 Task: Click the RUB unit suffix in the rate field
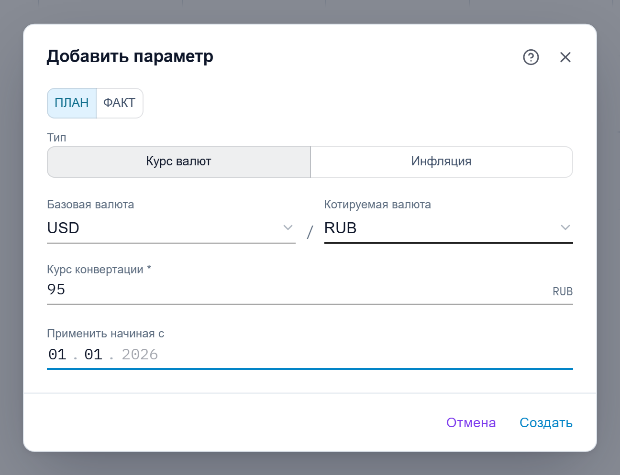(563, 291)
